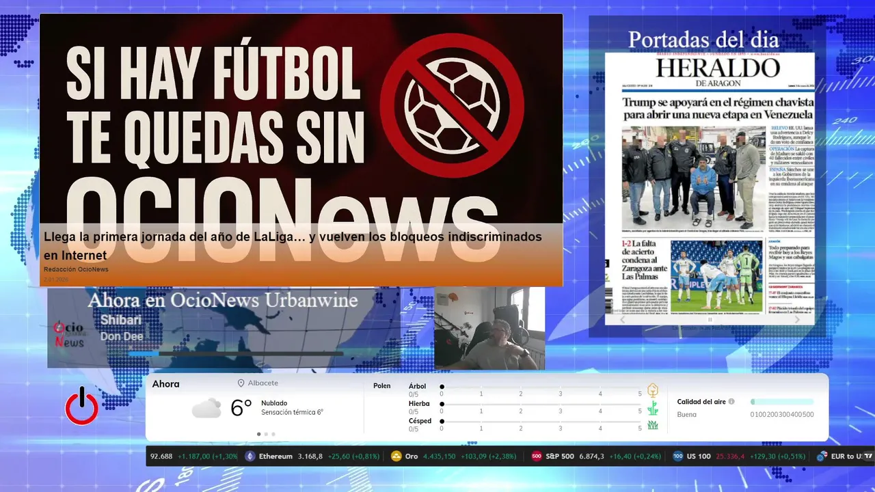The width and height of the screenshot is (875, 492).
Task: Click the 'Portadas del dia' title
Action: [x=703, y=40]
